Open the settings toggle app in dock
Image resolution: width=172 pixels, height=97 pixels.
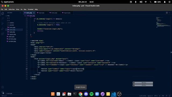click(58, 94)
